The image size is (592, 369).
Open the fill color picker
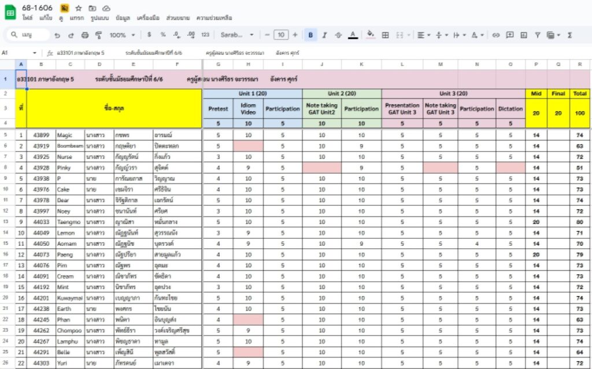tap(371, 35)
